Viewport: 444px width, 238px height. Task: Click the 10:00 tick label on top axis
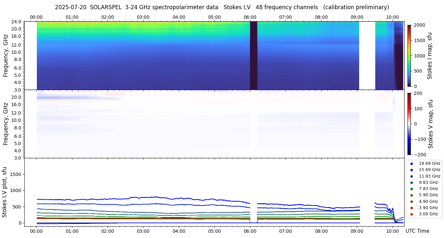point(392,17)
